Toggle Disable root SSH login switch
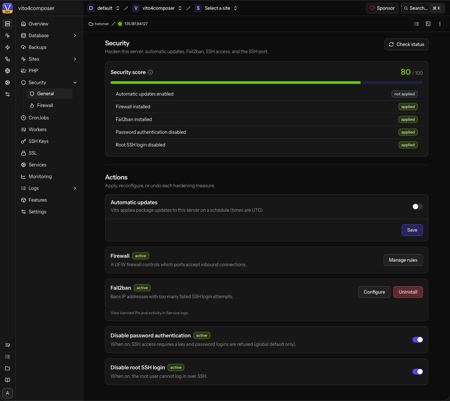 click(x=418, y=372)
